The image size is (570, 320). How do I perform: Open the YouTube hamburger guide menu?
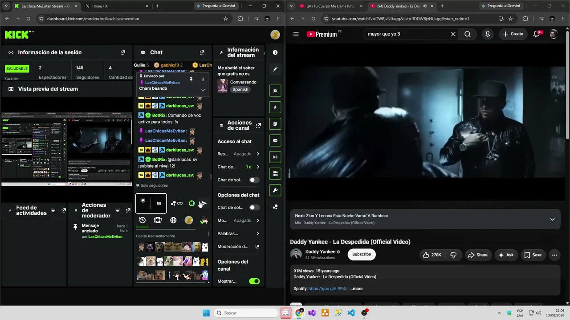coord(296,34)
